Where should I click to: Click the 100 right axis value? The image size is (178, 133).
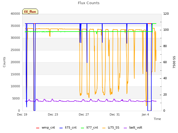[x=166, y=30]
